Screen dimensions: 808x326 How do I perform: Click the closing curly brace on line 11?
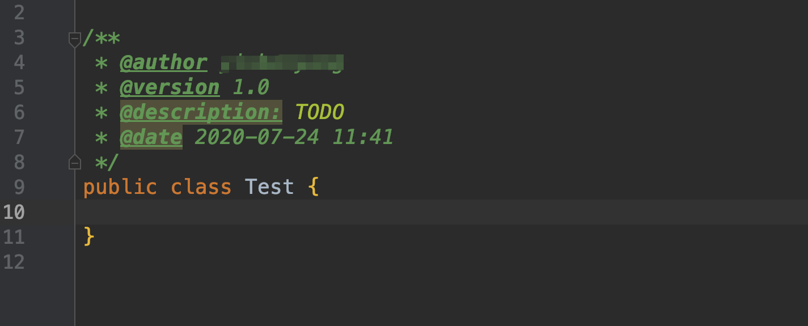(x=88, y=236)
